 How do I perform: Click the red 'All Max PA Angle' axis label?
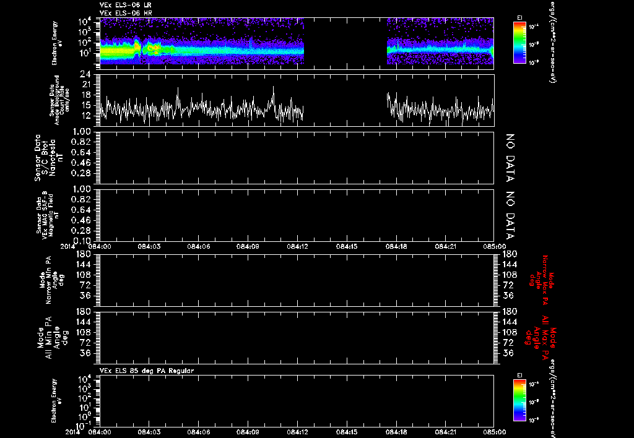pyautogui.click(x=541, y=337)
